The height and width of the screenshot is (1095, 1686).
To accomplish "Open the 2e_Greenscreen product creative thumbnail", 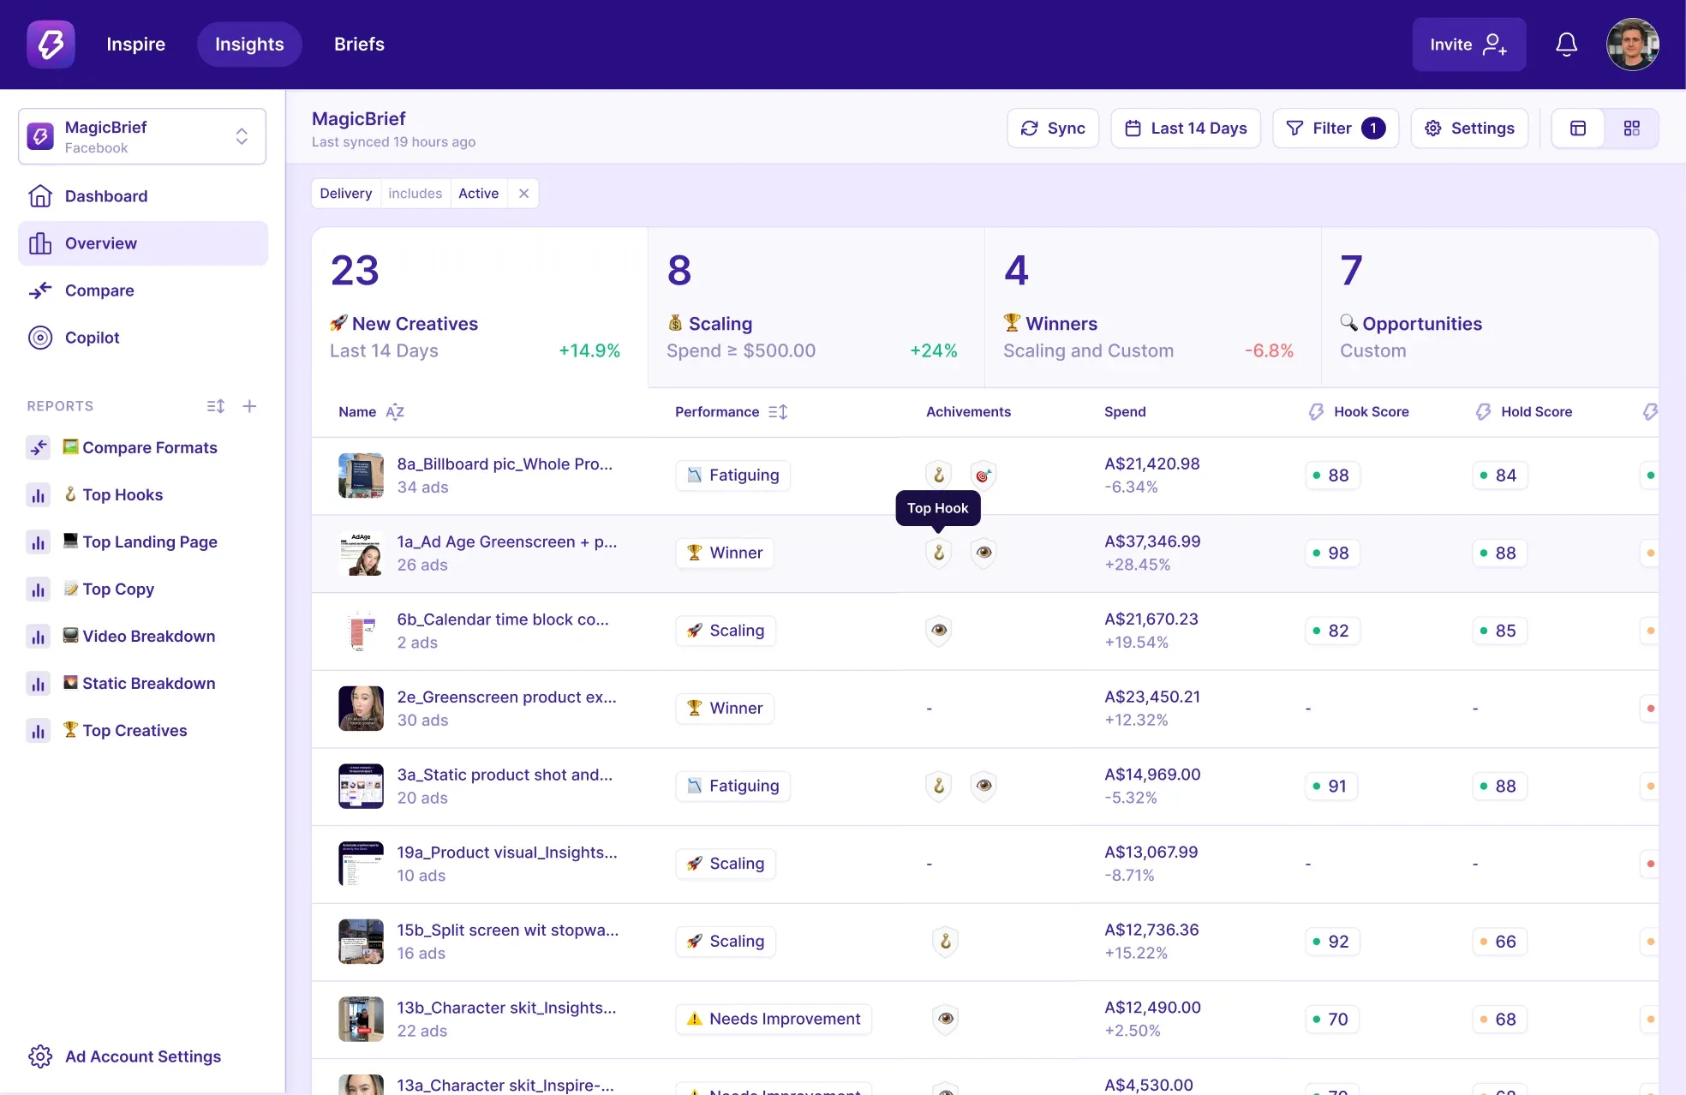I will click(x=361, y=709).
